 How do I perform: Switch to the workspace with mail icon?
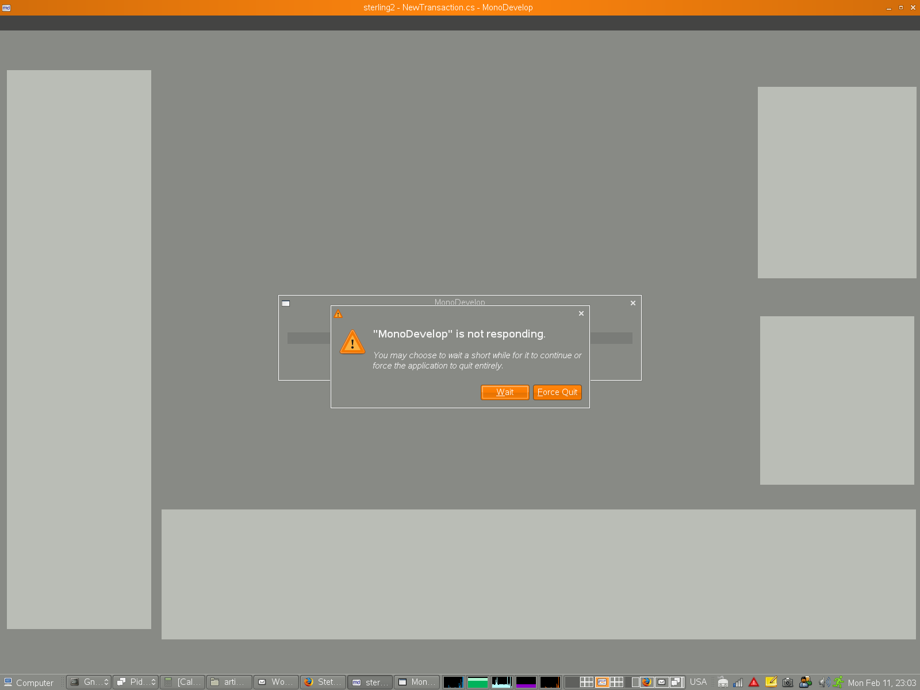[x=662, y=682]
